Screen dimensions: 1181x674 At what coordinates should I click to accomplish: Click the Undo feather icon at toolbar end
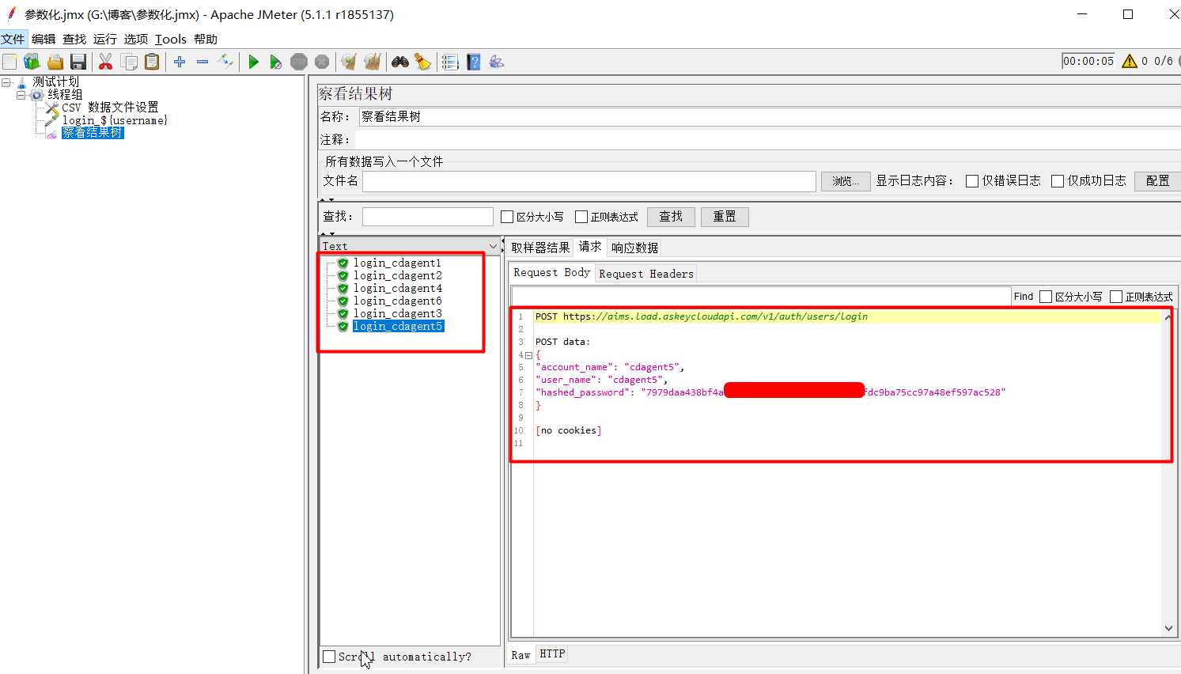pyautogui.click(x=497, y=62)
